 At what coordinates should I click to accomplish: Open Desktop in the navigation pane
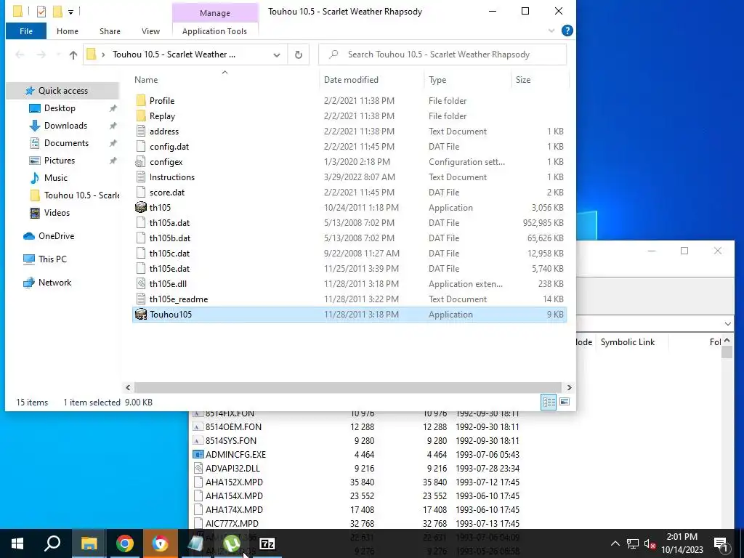[x=60, y=108]
